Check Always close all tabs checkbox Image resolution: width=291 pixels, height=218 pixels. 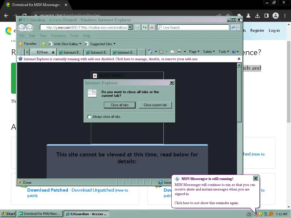point(89,117)
